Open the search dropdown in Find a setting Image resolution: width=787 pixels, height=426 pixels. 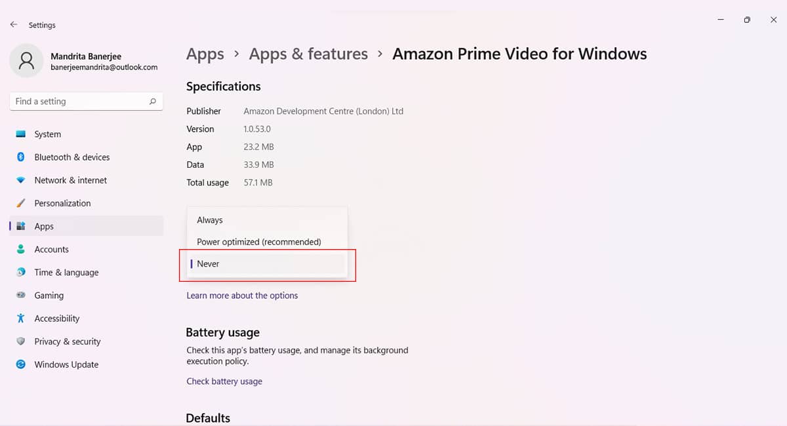152,102
